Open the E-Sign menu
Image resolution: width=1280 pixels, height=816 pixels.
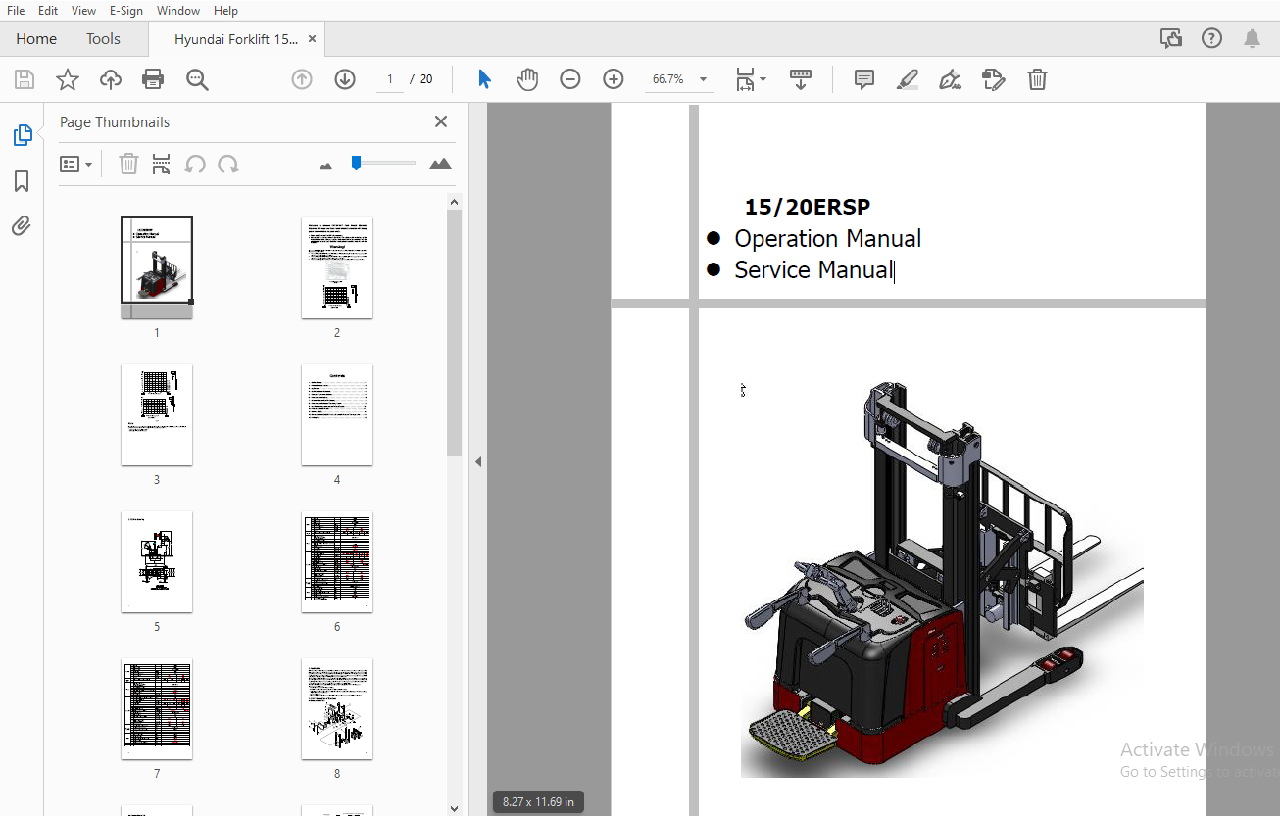tap(126, 10)
